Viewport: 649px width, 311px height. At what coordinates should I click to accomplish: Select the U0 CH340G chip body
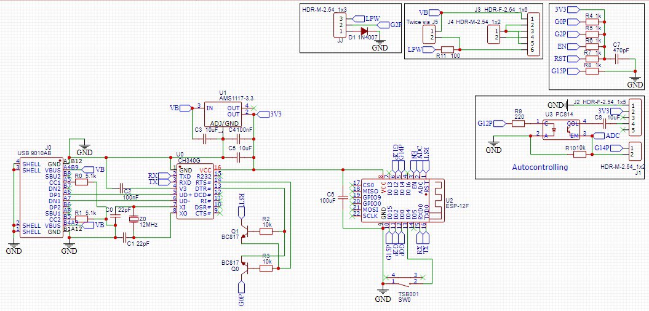pyautogui.click(x=195, y=192)
